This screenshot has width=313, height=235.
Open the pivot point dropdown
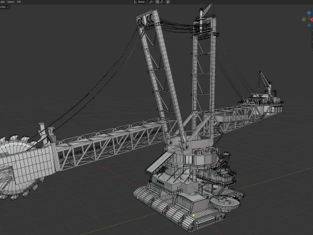151,2
